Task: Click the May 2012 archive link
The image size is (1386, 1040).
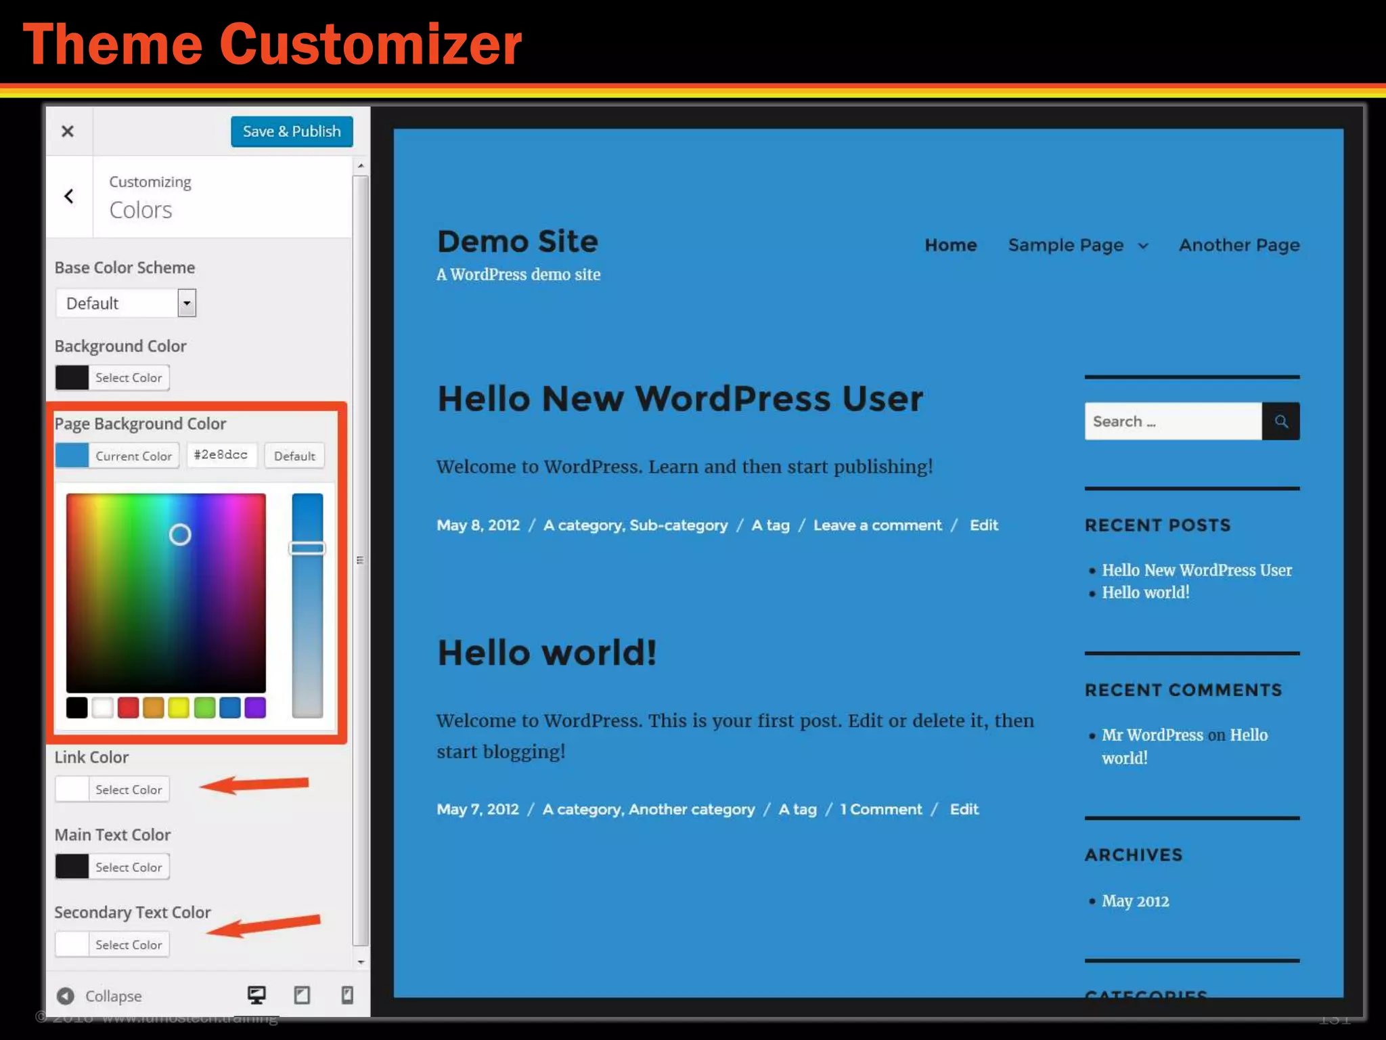Action: pyautogui.click(x=1135, y=901)
